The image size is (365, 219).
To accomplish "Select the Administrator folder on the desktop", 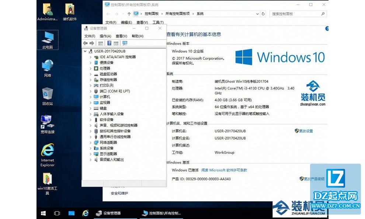I will (x=48, y=12).
